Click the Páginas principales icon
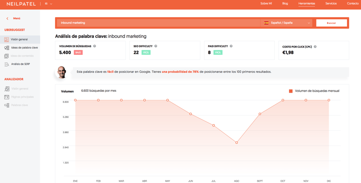This screenshot has width=361, height=183. pos(7,97)
